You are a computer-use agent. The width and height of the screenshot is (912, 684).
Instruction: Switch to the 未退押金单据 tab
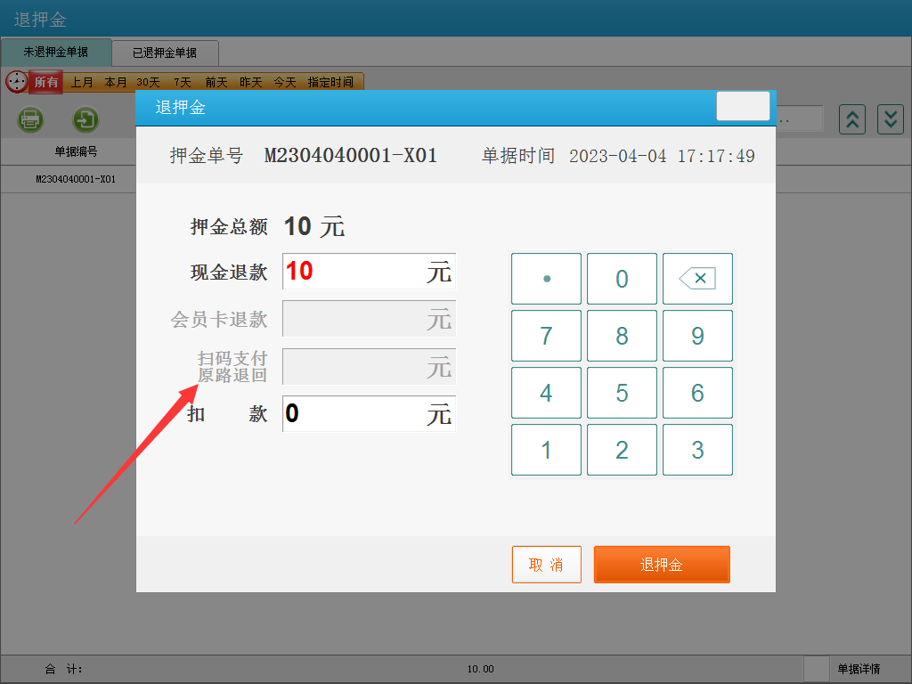56,53
